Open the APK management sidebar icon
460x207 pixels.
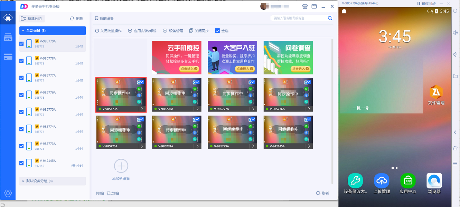[8, 38]
